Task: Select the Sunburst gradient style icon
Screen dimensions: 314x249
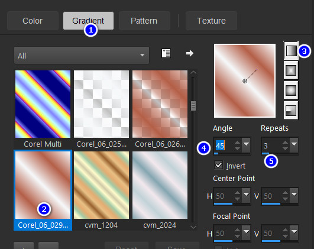Action: point(291,90)
